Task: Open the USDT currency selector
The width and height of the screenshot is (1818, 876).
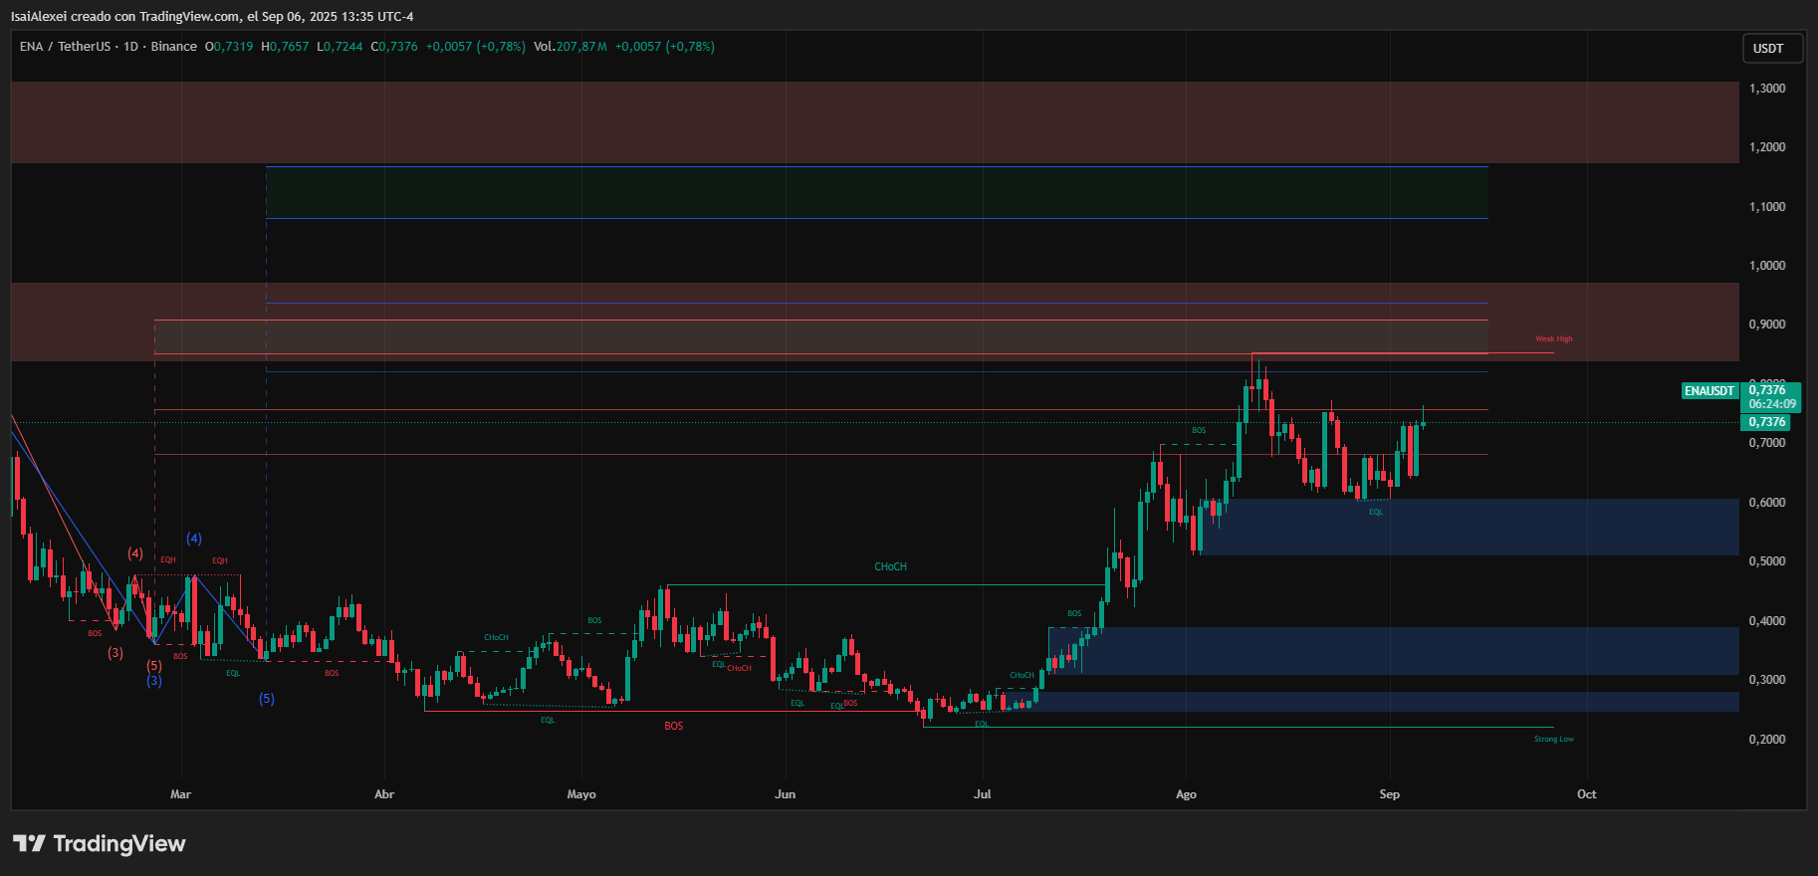Action: point(1768,49)
